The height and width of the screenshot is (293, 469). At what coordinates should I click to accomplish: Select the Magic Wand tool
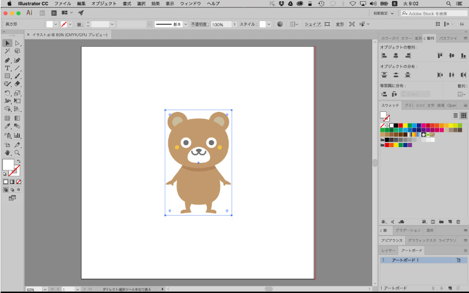[x=7, y=52]
